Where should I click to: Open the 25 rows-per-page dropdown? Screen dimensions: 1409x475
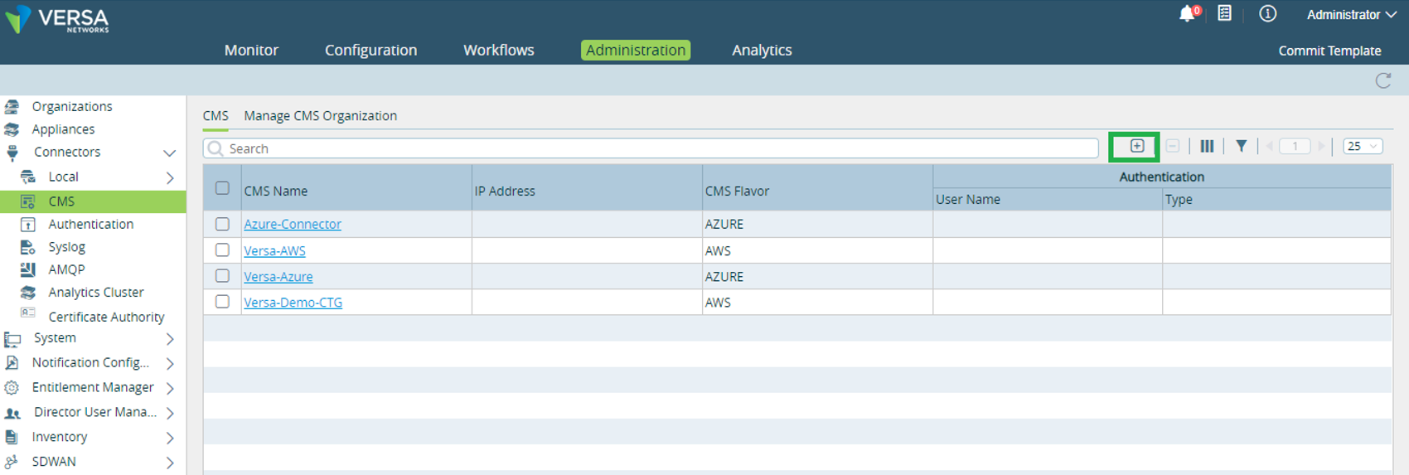(x=1363, y=146)
